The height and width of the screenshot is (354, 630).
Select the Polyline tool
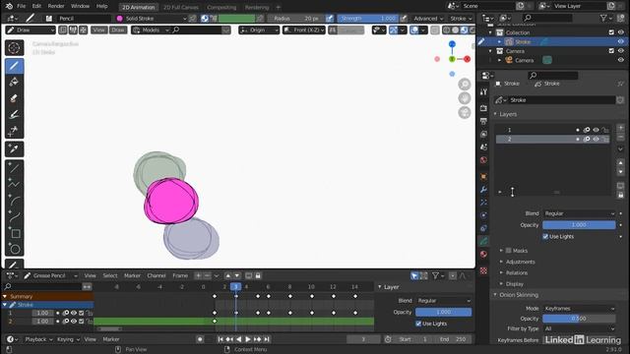(14, 184)
